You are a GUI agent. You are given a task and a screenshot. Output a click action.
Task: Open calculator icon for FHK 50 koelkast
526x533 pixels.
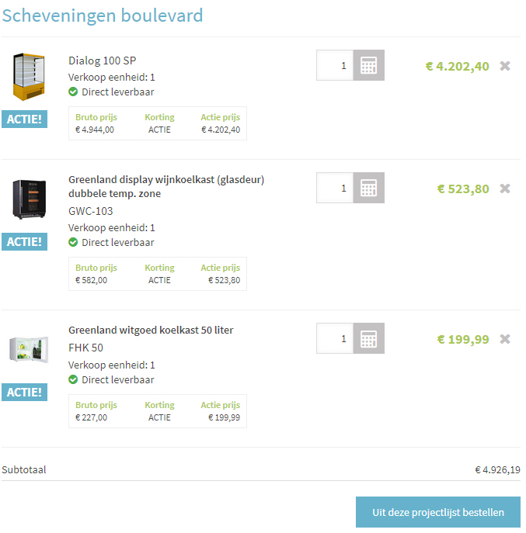tap(369, 338)
